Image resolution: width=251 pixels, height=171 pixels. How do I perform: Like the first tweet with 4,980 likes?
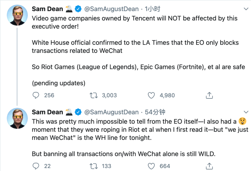click(x=152, y=95)
